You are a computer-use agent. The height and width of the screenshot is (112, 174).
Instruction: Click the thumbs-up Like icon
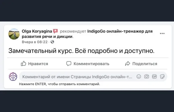(x=23, y=64)
